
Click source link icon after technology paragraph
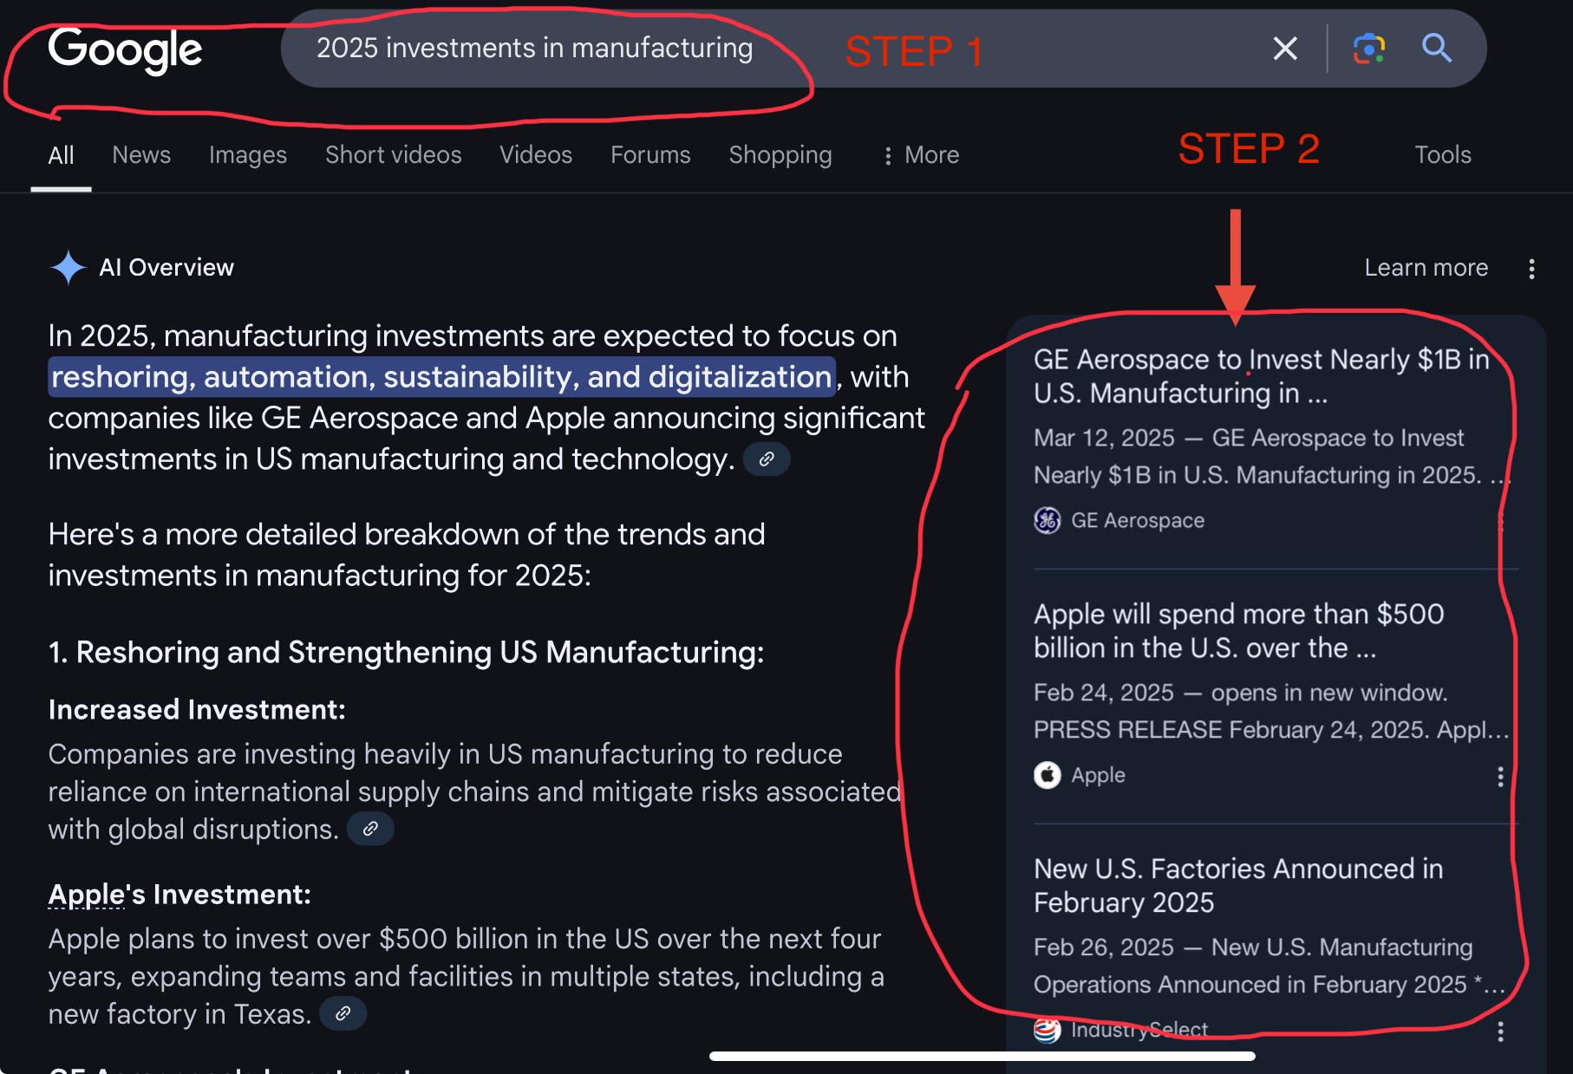click(x=767, y=459)
